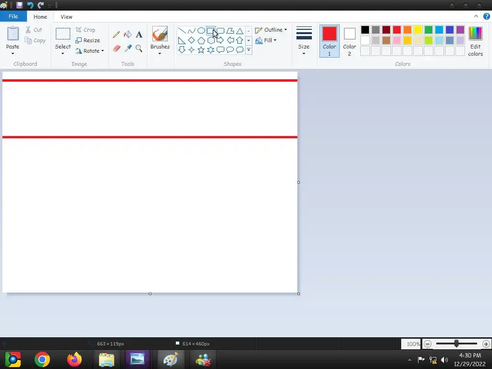Image resolution: width=492 pixels, height=369 pixels.
Task: Click the Save icon in title bar
Action: point(19,5)
